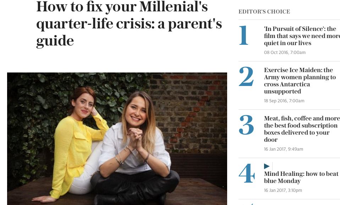Viewport: 340px width, 205px height.
Task: Click the 16 Jan 2017, 3:10pm timestamp
Action: 283,190
